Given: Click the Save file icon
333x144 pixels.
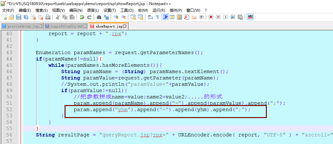Looking at the screenshot, I should (19, 17).
